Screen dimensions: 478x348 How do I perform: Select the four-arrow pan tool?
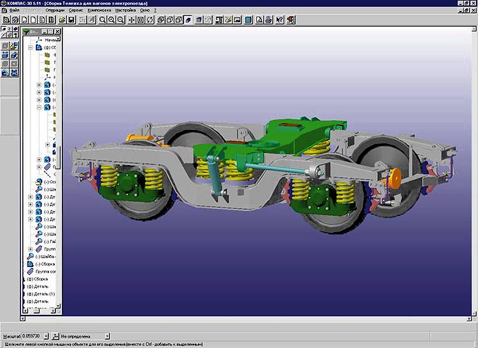pos(131,20)
